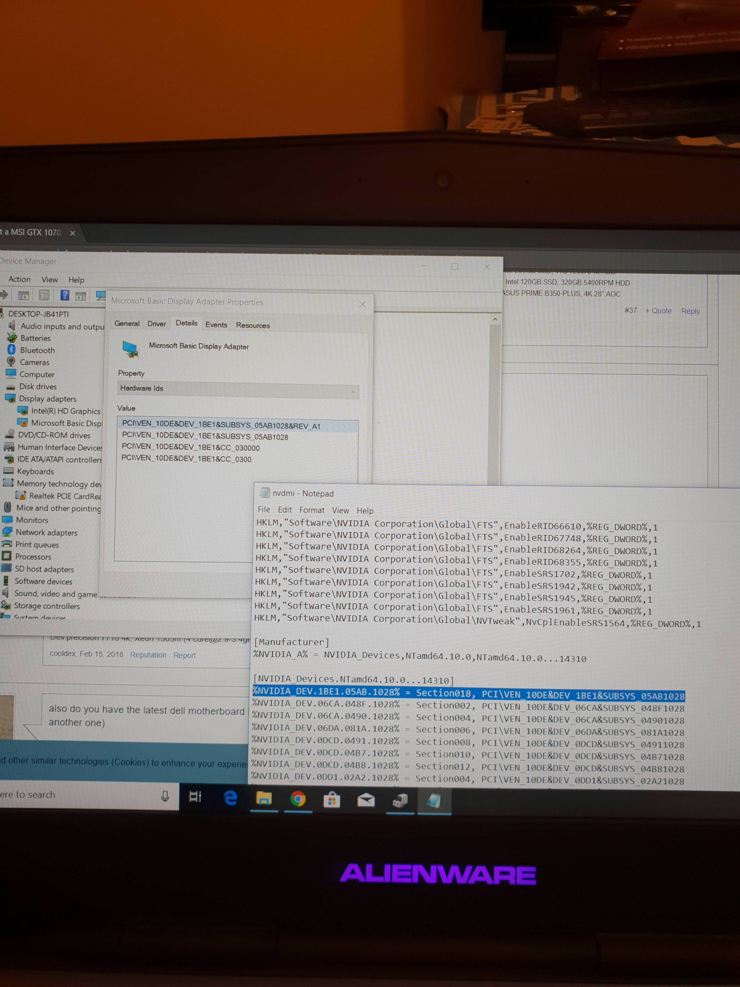
Task: Click the scroll up arrow beside the Properties dialog
Action: (x=495, y=320)
